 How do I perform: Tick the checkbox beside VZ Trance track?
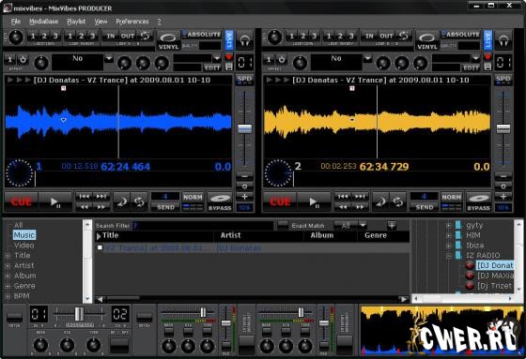[100, 247]
